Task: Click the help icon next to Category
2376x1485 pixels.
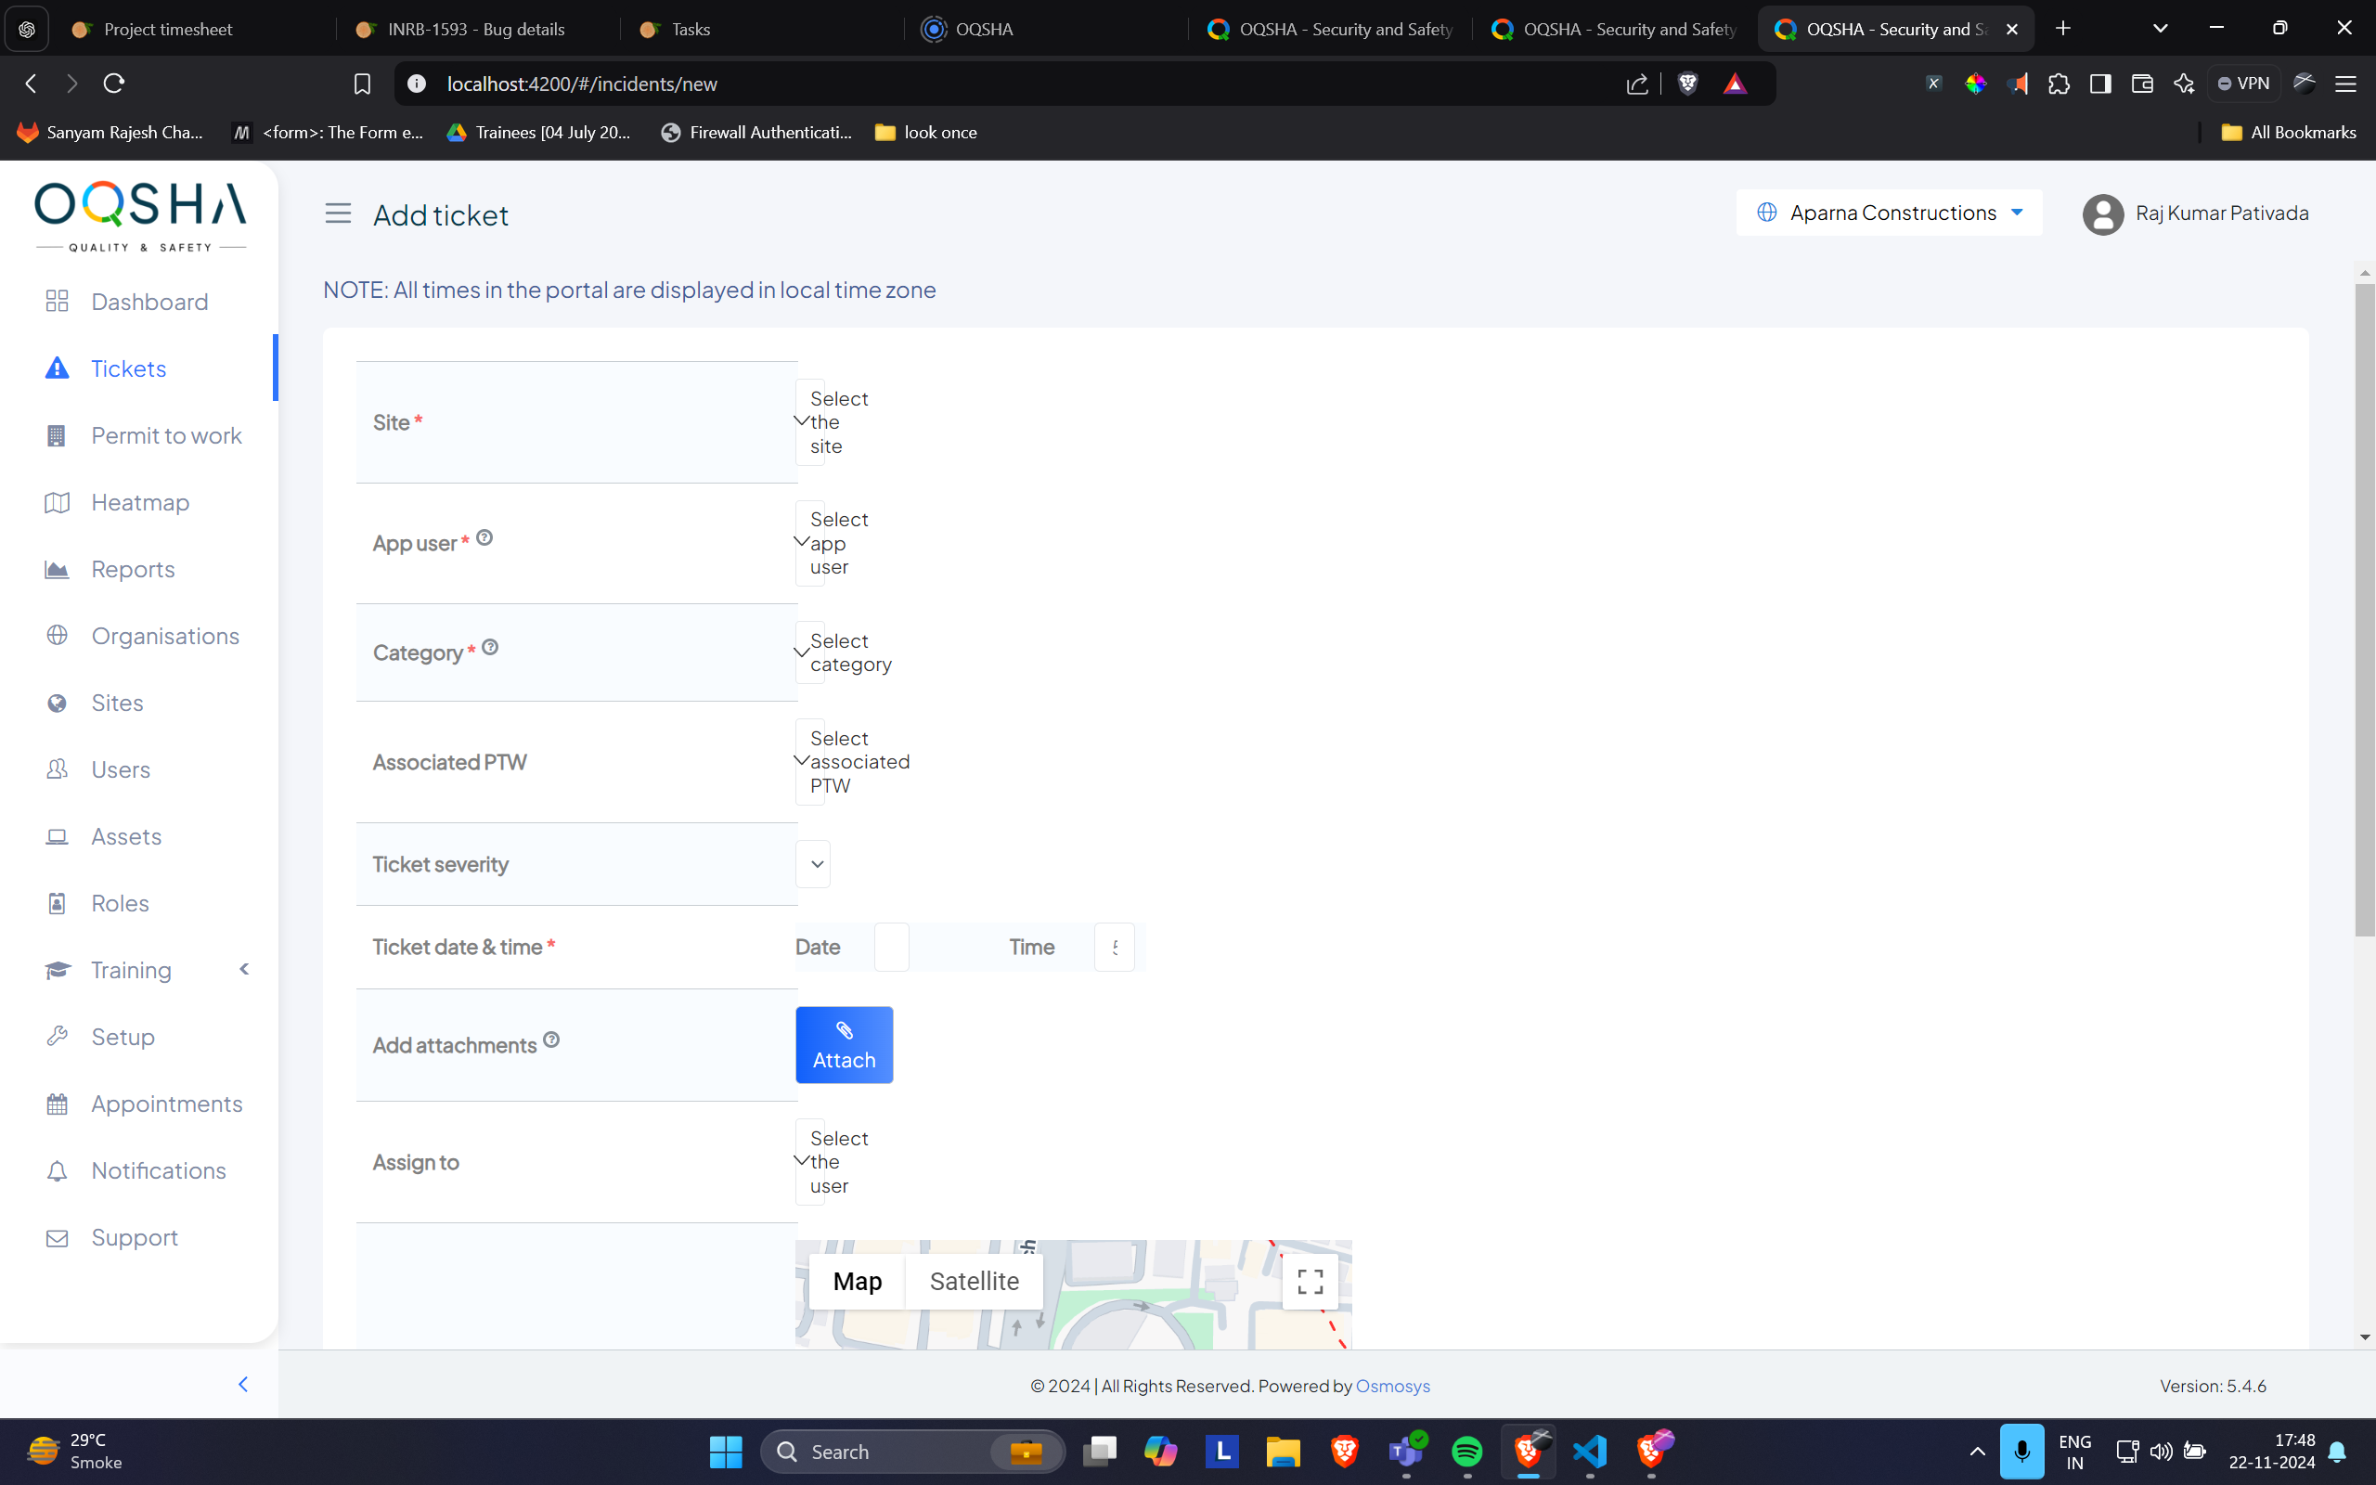Action: [490, 647]
